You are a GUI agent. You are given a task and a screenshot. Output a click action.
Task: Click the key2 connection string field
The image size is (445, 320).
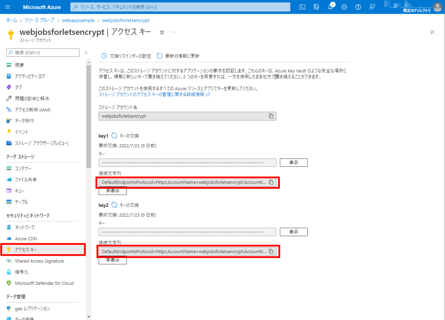coord(187,251)
